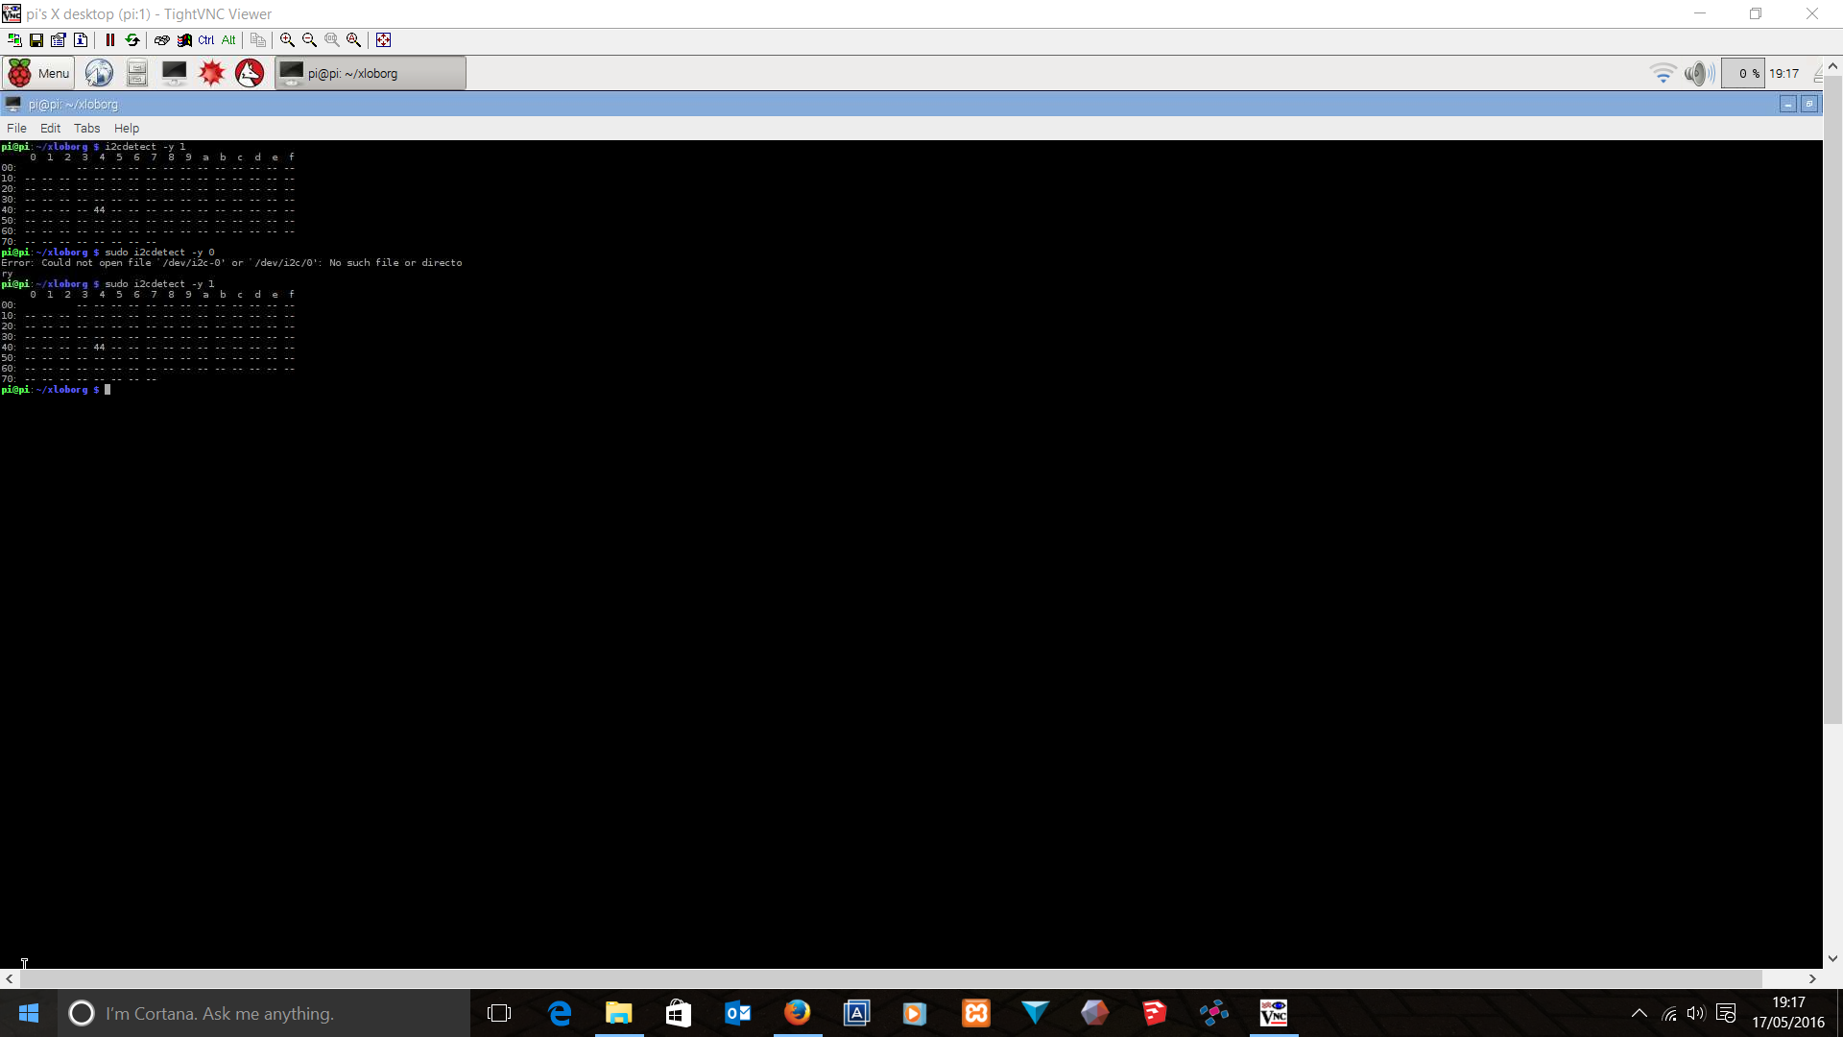The image size is (1843, 1037).
Task: Switch viewer to full screen mode
Action: point(384,40)
